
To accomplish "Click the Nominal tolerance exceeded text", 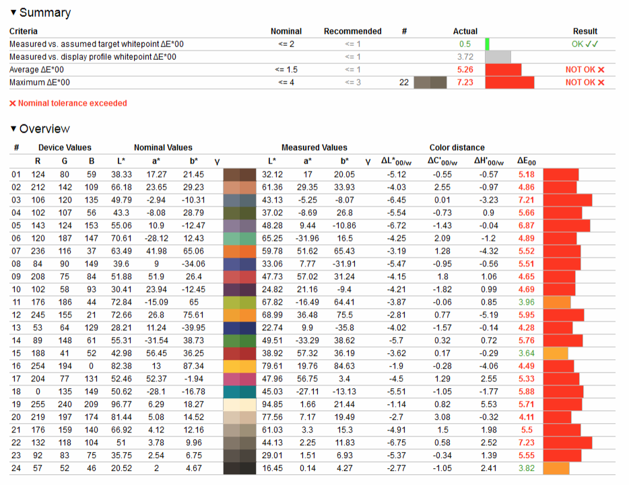I will [x=72, y=104].
